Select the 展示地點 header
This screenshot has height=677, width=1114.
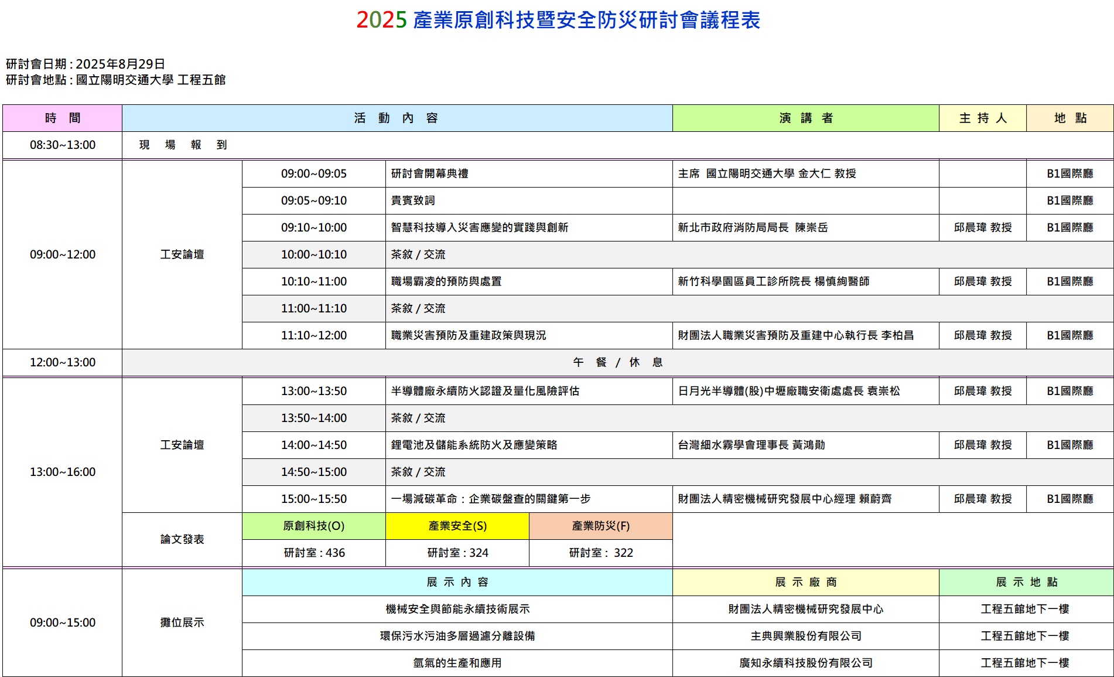click(1026, 582)
